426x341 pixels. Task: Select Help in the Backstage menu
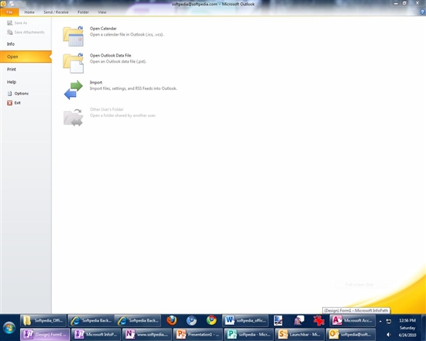coord(26,82)
